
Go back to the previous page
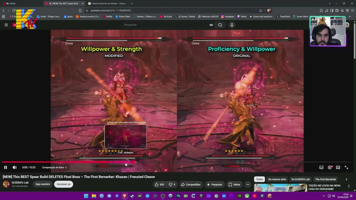4,10
